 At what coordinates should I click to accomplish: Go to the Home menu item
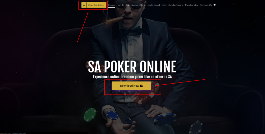click(112, 5)
